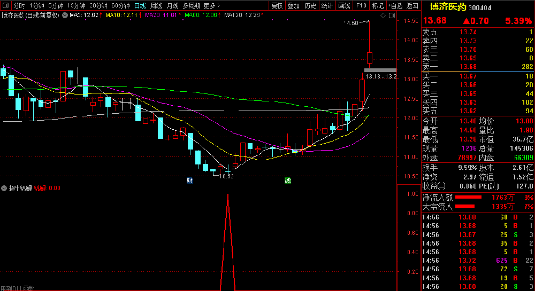Image resolution: width=535 pixels, height=291 pixels.
Task: Click the panel layout icon at top-left
Action: point(5,6)
